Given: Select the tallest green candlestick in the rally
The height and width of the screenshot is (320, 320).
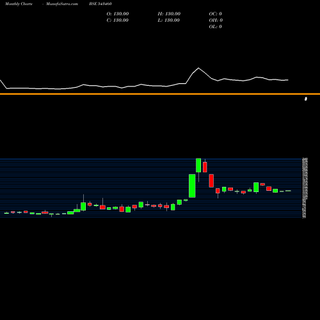Looking at the screenshot, I should coord(192,186).
